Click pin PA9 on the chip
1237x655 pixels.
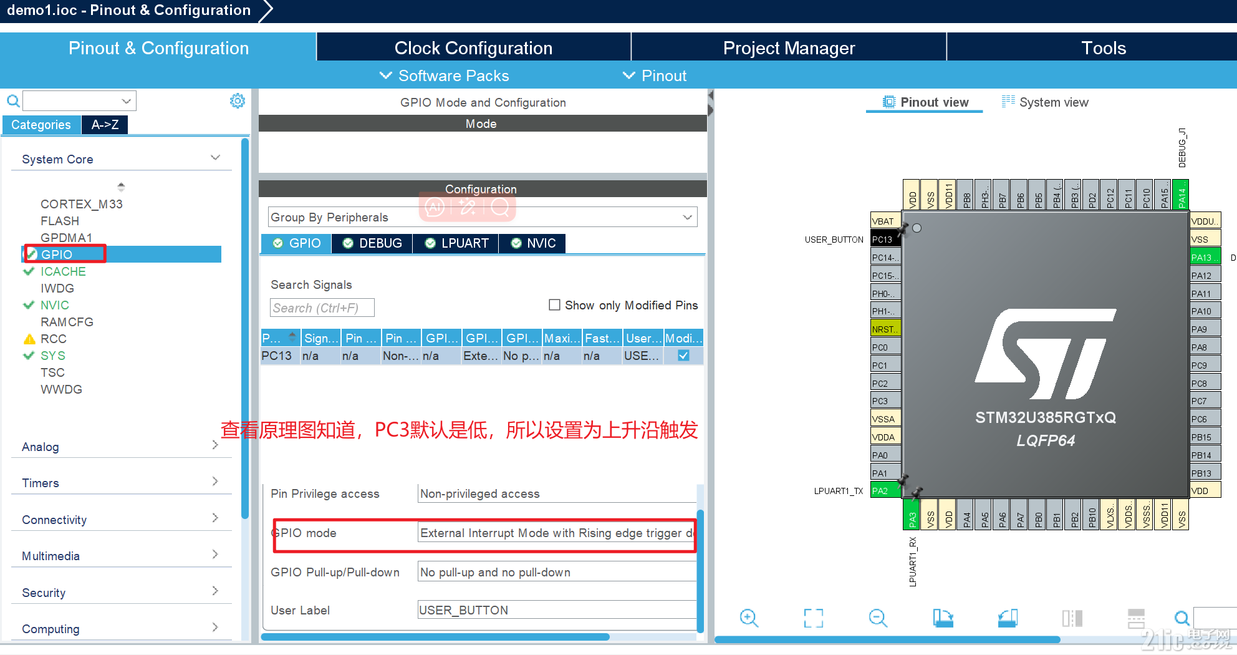click(x=1205, y=329)
